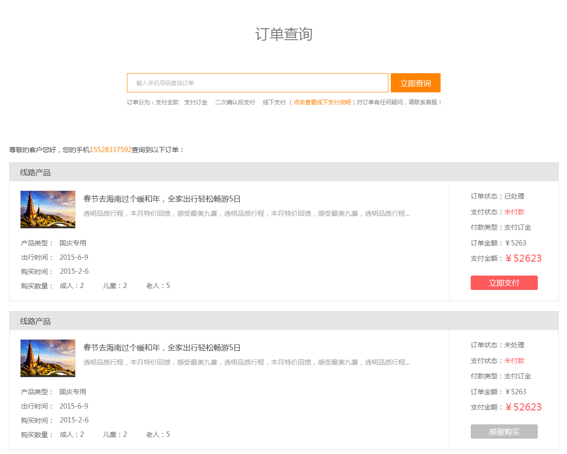Click the 已处理 order status text
This screenshot has height=454, width=567.
coord(514,196)
